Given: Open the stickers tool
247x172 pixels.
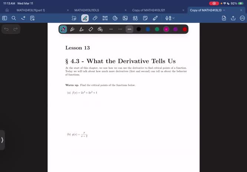Looking at the screenshot, I should click(115, 18).
